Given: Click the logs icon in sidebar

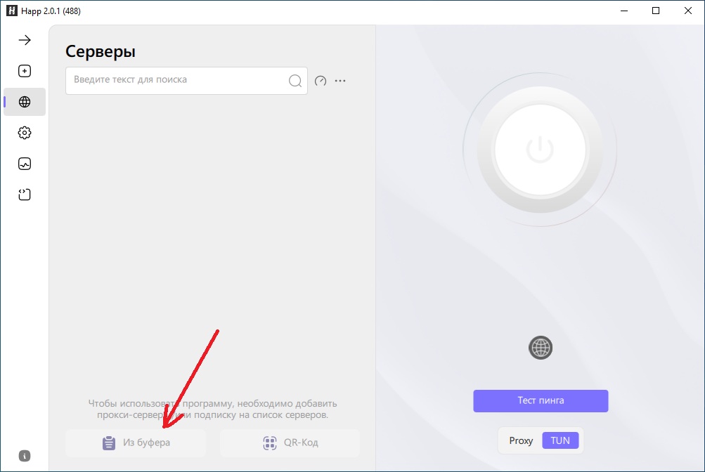Looking at the screenshot, I should (x=25, y=195).
